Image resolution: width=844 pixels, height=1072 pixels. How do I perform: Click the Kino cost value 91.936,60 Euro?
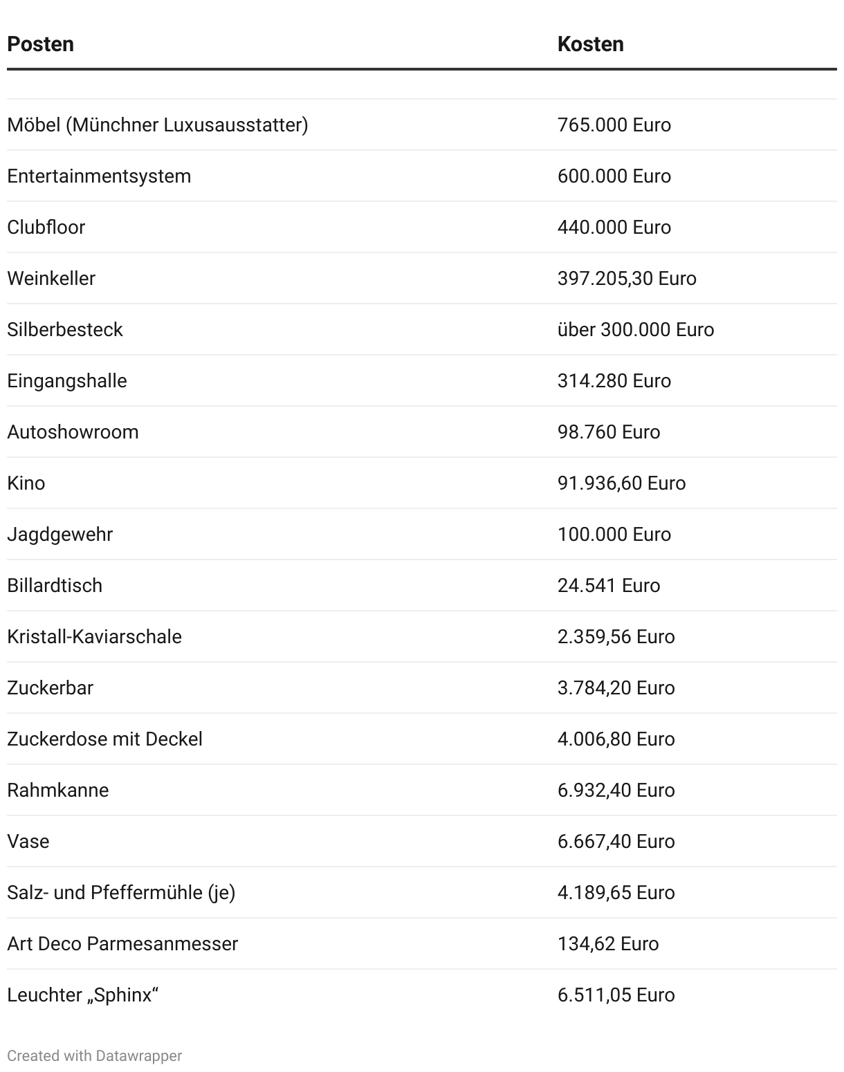621,483
